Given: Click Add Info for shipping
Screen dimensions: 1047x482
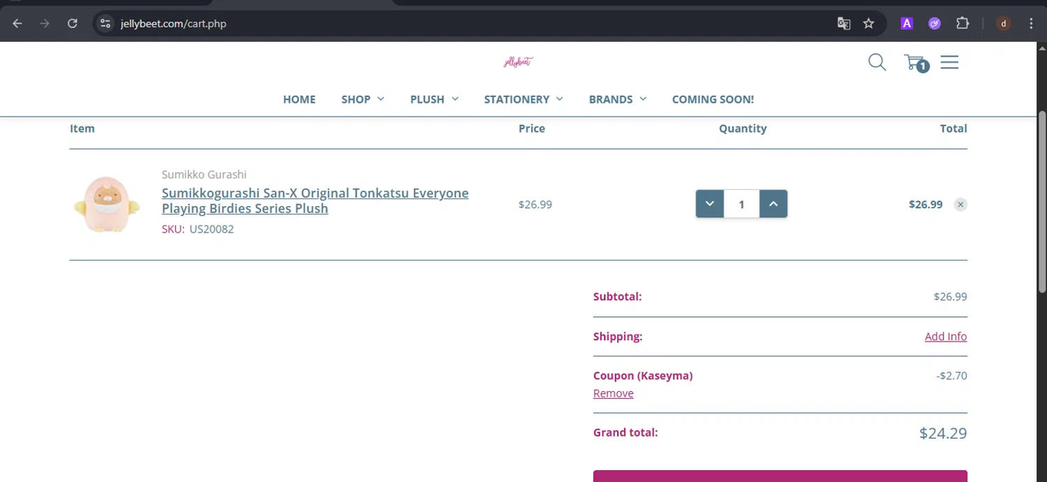Looking at the screenshot, I should [946, 337].
